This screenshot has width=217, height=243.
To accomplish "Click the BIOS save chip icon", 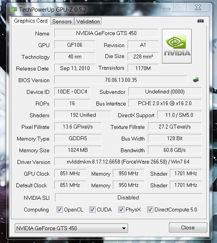I will [x=196, y=80].
